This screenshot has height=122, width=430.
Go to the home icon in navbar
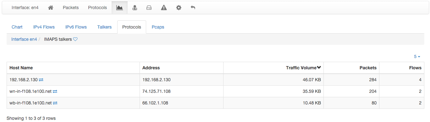coord(51,8)
